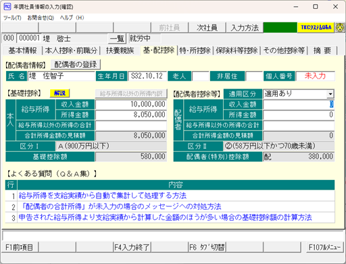Click 区分Ⅱ value ②(58万円以下かつ70歳未満)
346x264 pixels.
279,146
